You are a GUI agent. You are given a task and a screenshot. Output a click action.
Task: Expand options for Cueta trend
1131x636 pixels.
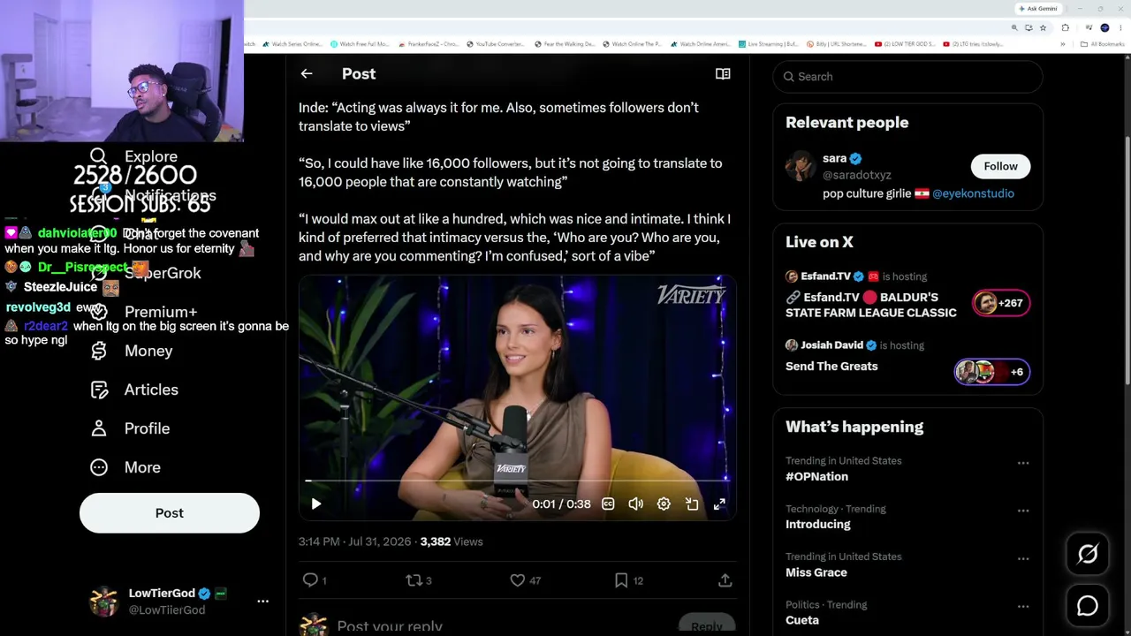coord(1023,606)
